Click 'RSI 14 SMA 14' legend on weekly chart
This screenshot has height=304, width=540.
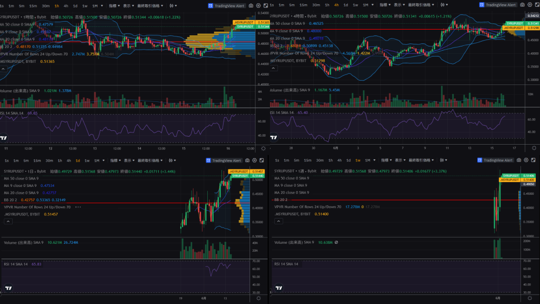point(286,264)
